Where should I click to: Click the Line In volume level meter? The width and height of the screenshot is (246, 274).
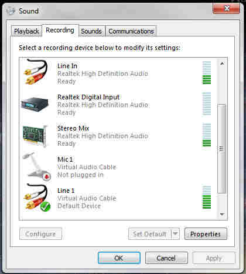[x=207, y=73]
